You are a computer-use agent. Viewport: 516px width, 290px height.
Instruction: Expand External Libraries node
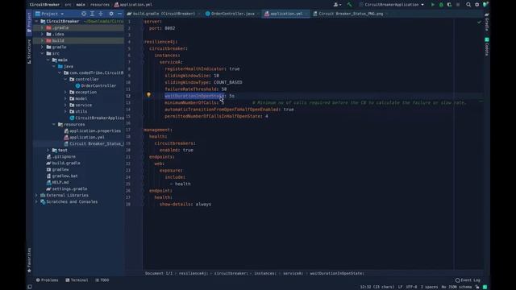coord(36,195)
